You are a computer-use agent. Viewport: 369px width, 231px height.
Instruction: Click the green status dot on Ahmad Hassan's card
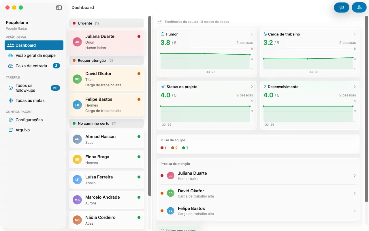[x=139, y=137]
